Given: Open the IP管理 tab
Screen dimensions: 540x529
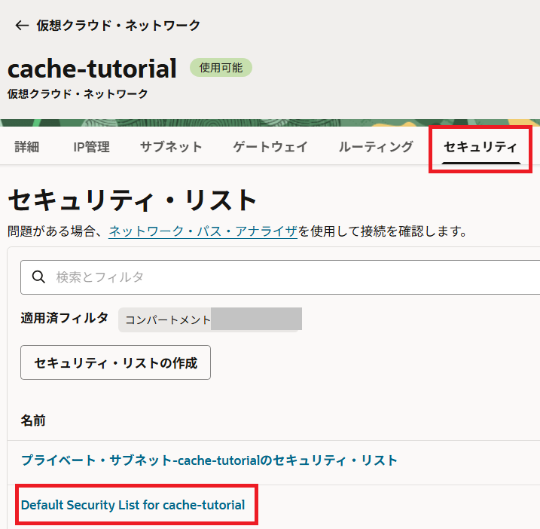Looking at the screenshot, I should pyautogui.click(x=91, y=147).
